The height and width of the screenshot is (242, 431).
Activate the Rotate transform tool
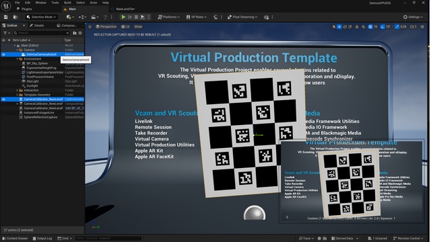(345, 27)
